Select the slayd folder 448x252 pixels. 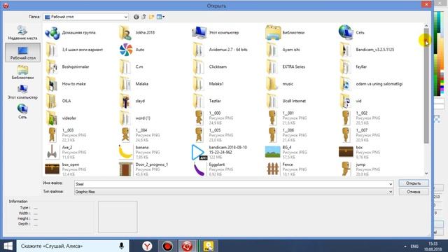click(x=132, y=101)
